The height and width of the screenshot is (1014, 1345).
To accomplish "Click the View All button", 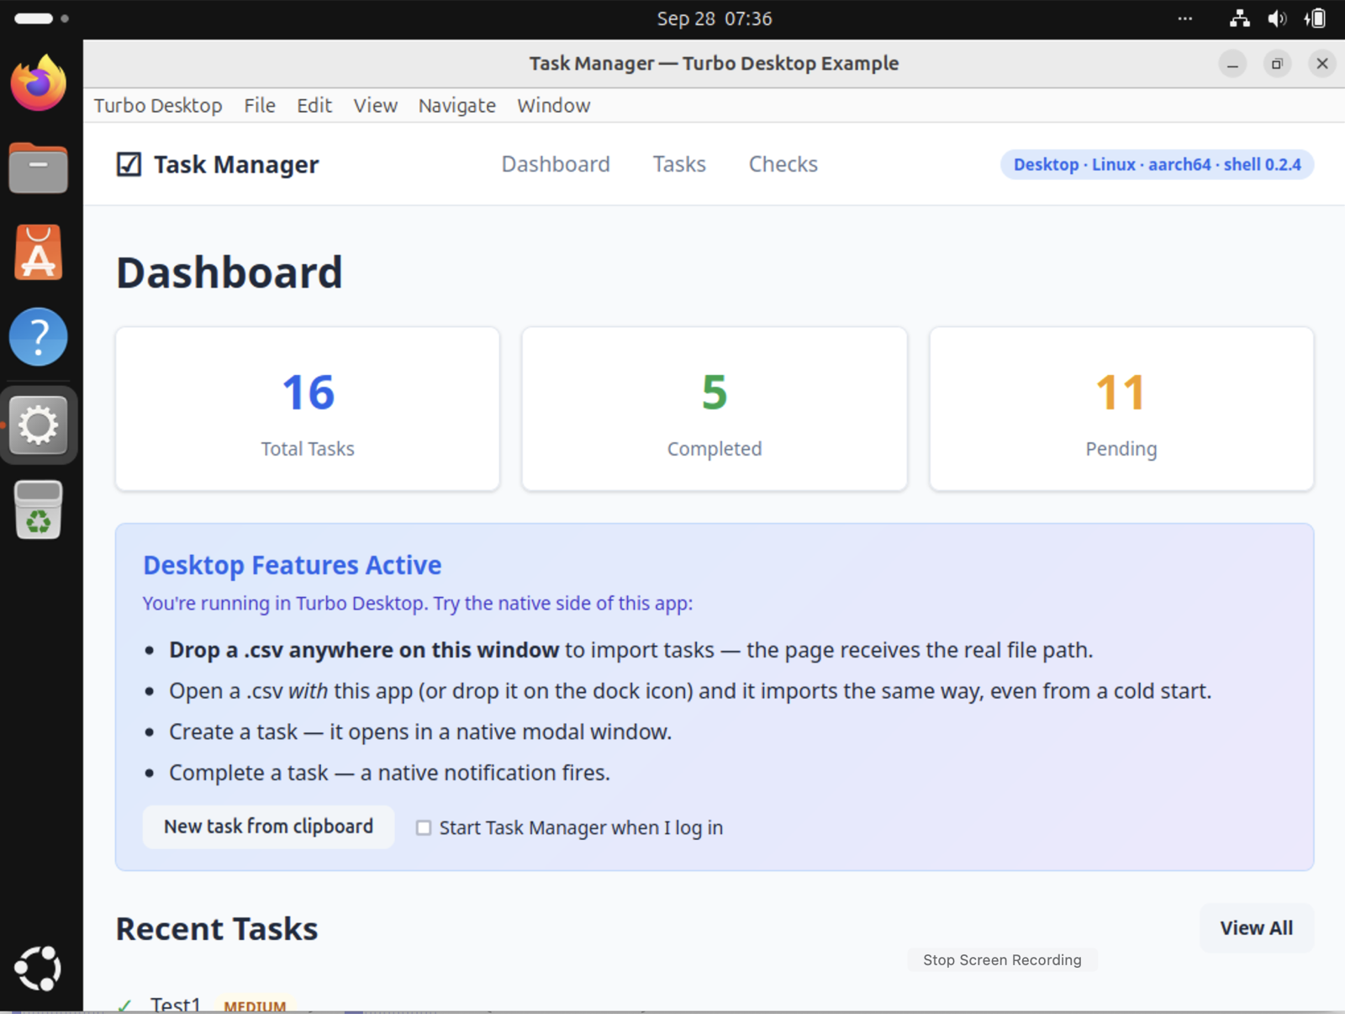I will point(1257,928).
